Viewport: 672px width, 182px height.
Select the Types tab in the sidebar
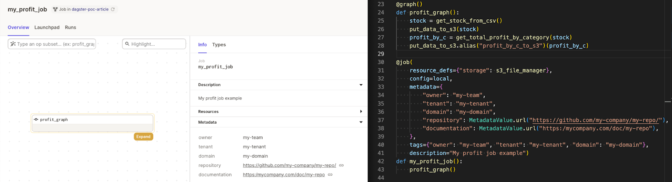coord(219,44)
